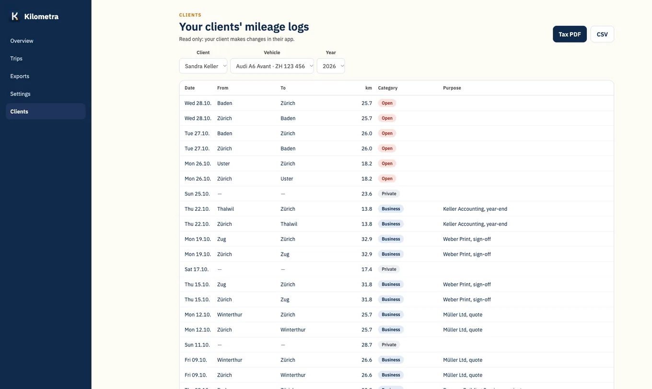This screenshot has height=389, width=652.
Task: Go to Trips in the sidebar
Action: (x=46, y=58)
